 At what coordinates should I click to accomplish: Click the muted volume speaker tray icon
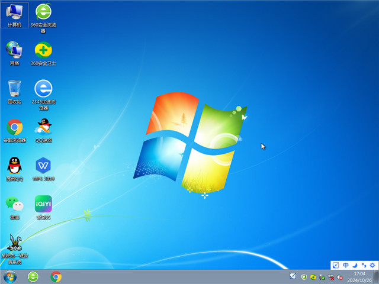[340, 277]
